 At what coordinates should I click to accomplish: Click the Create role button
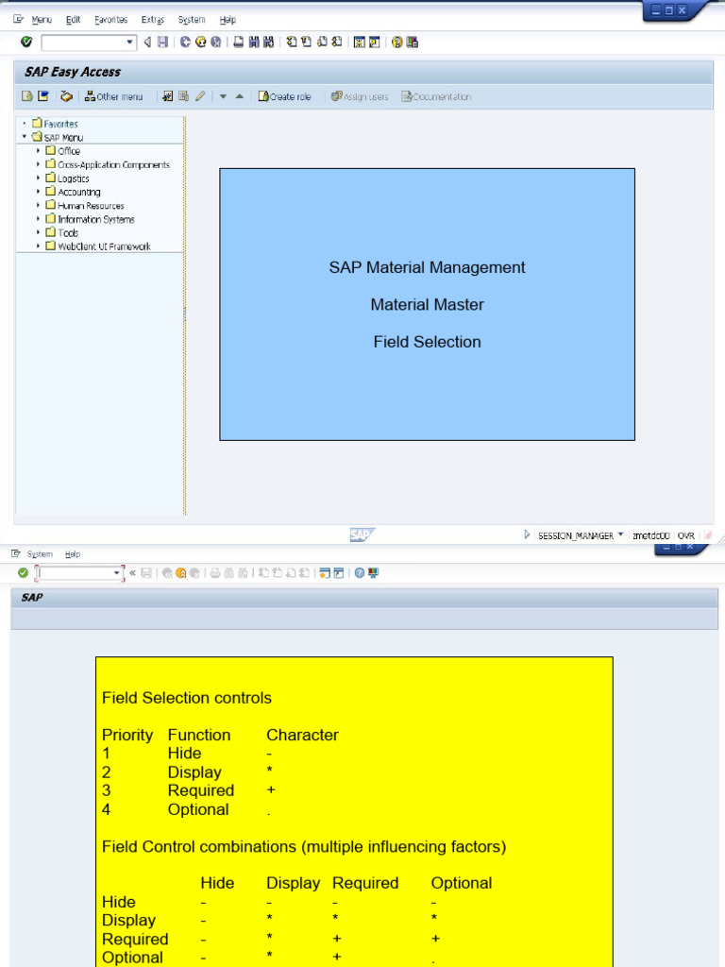(x=284, y=96)
